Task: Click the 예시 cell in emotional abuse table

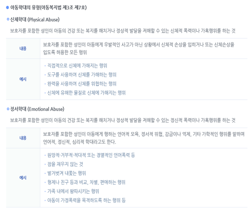Action: tap(23, 178)
